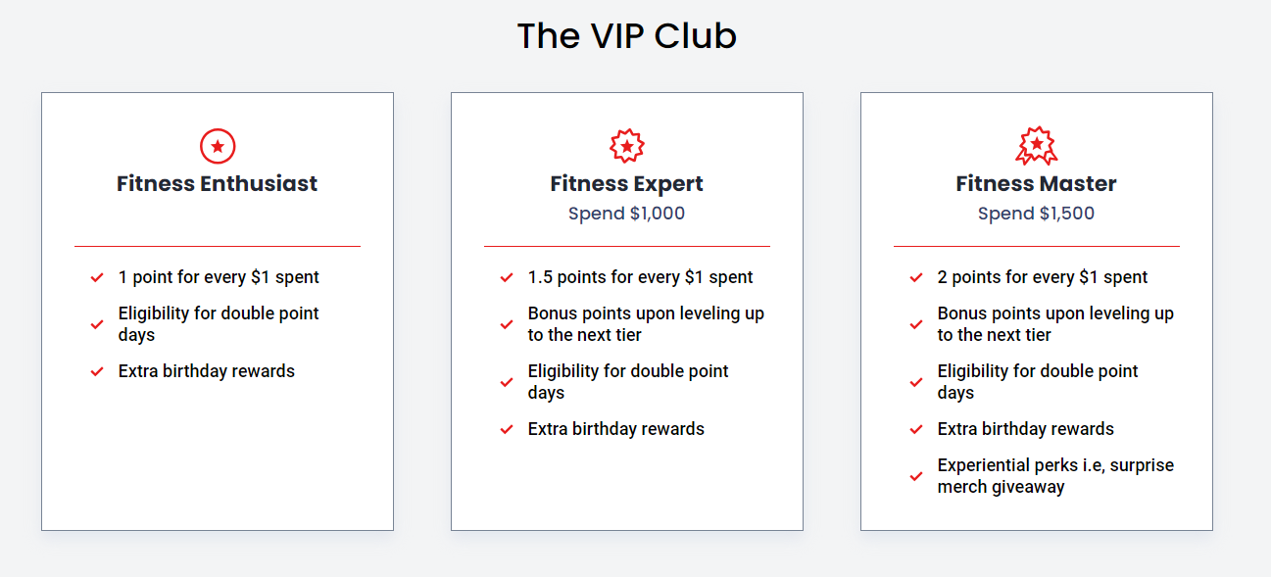Click Master's 'Bonus points upon leveling up' text

1055,313
